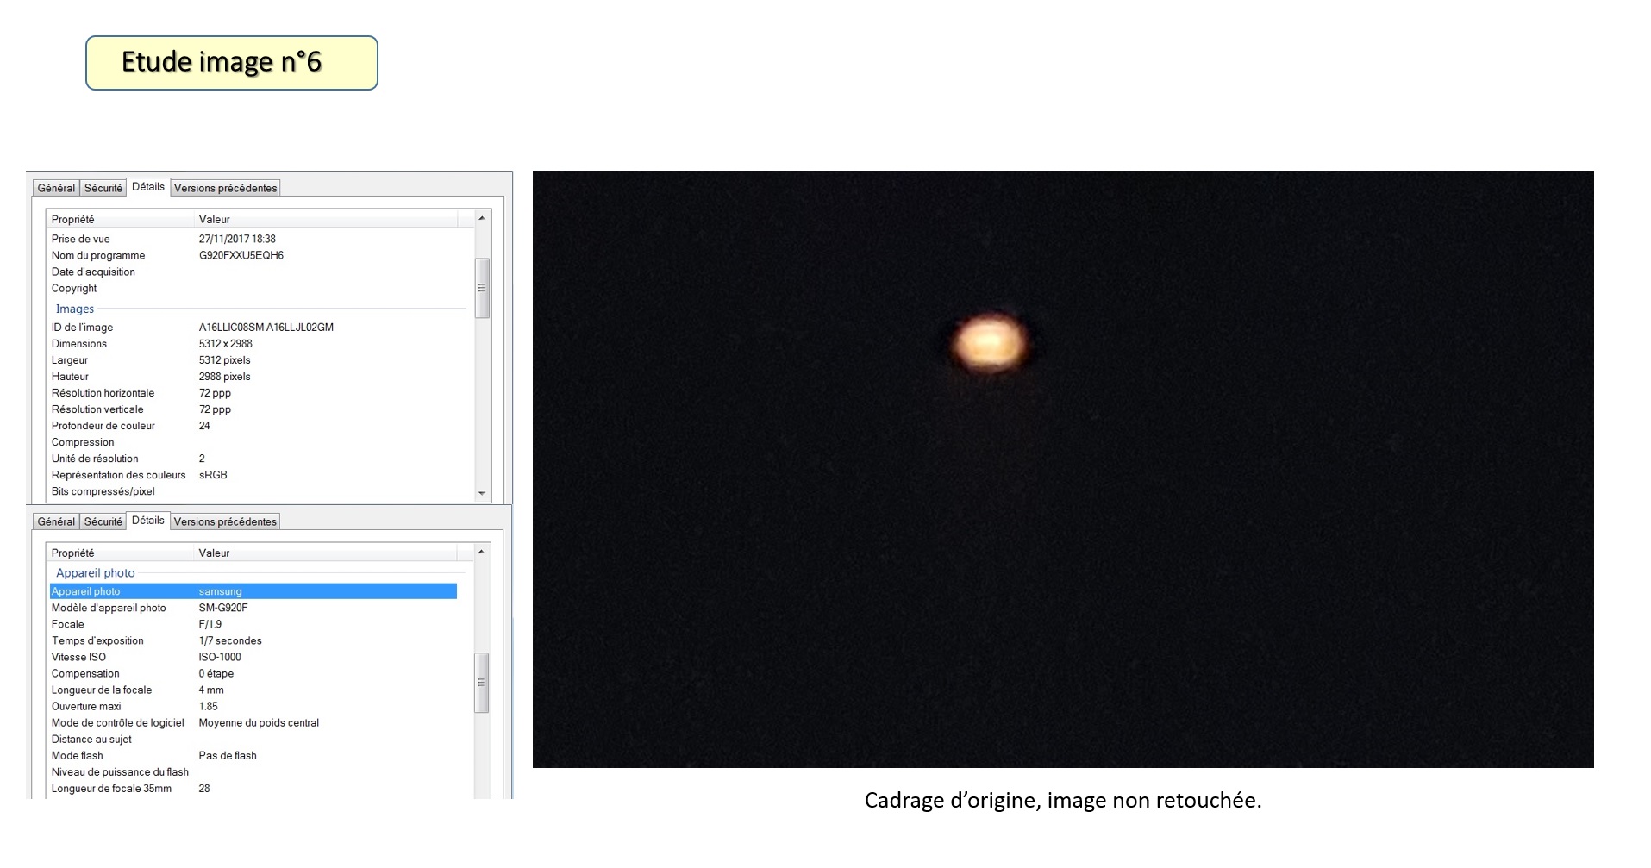Select Niveau de puissance du flash row
Screen dimensions: 1651x868
[x=253, y=771]
